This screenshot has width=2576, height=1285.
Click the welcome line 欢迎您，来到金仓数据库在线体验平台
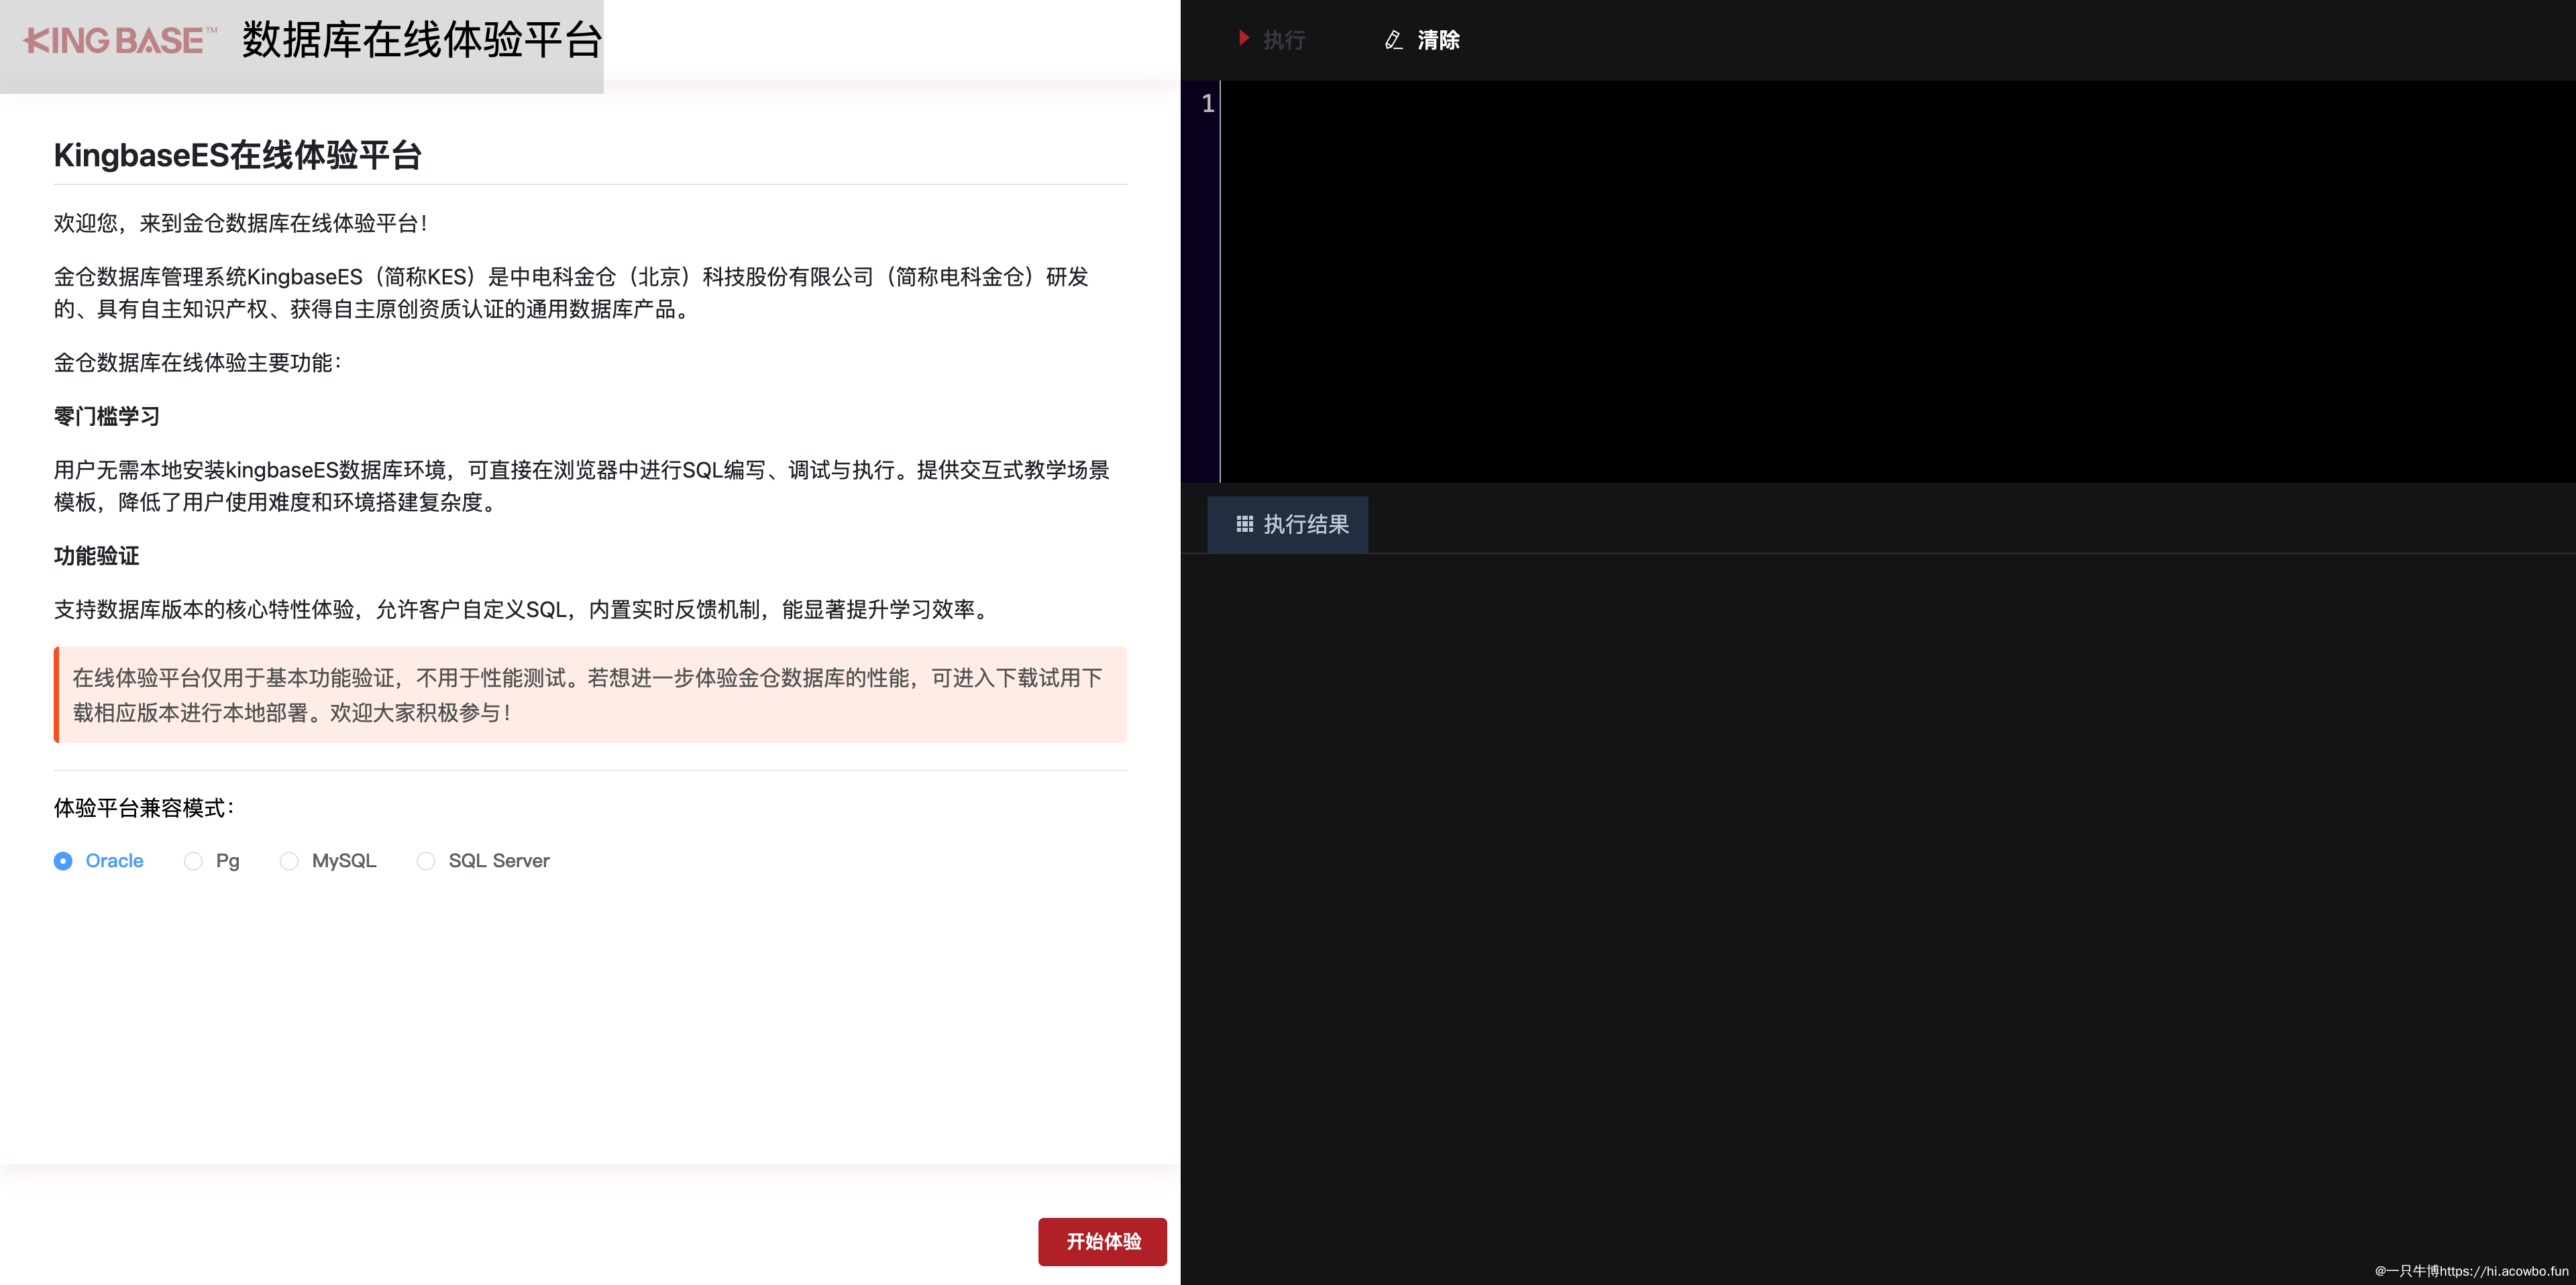[241, 223]
